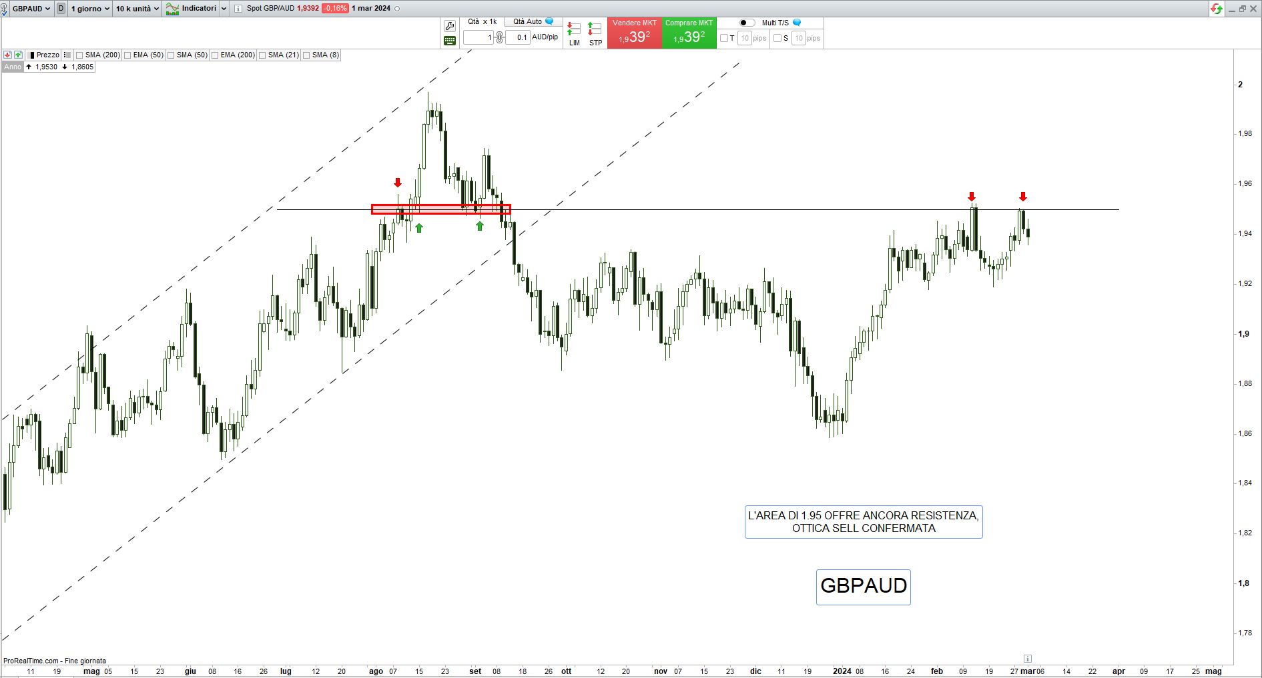Click the -0,16% change badge

334,9
